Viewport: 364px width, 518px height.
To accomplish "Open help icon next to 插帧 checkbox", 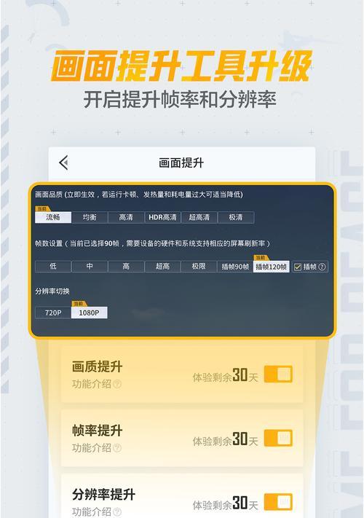I will click(322, 267).
